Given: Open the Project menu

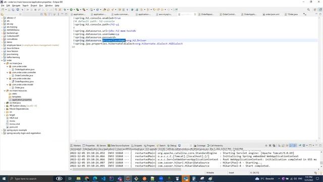Looking at the screenshot, I should [x=34, y=6].
